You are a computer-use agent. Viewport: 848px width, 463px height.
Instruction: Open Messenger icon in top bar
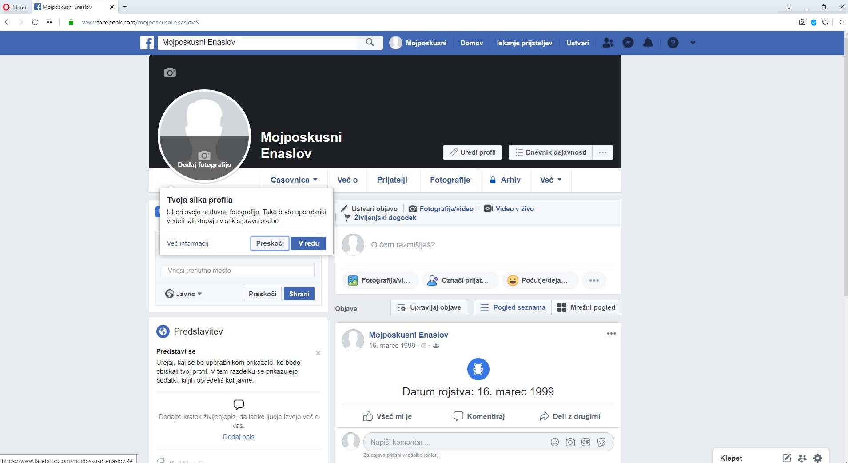click(x=628, y=43)
